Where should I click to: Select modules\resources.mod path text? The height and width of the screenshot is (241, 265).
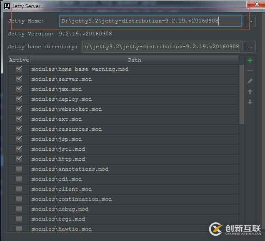[x=67, y=129]
